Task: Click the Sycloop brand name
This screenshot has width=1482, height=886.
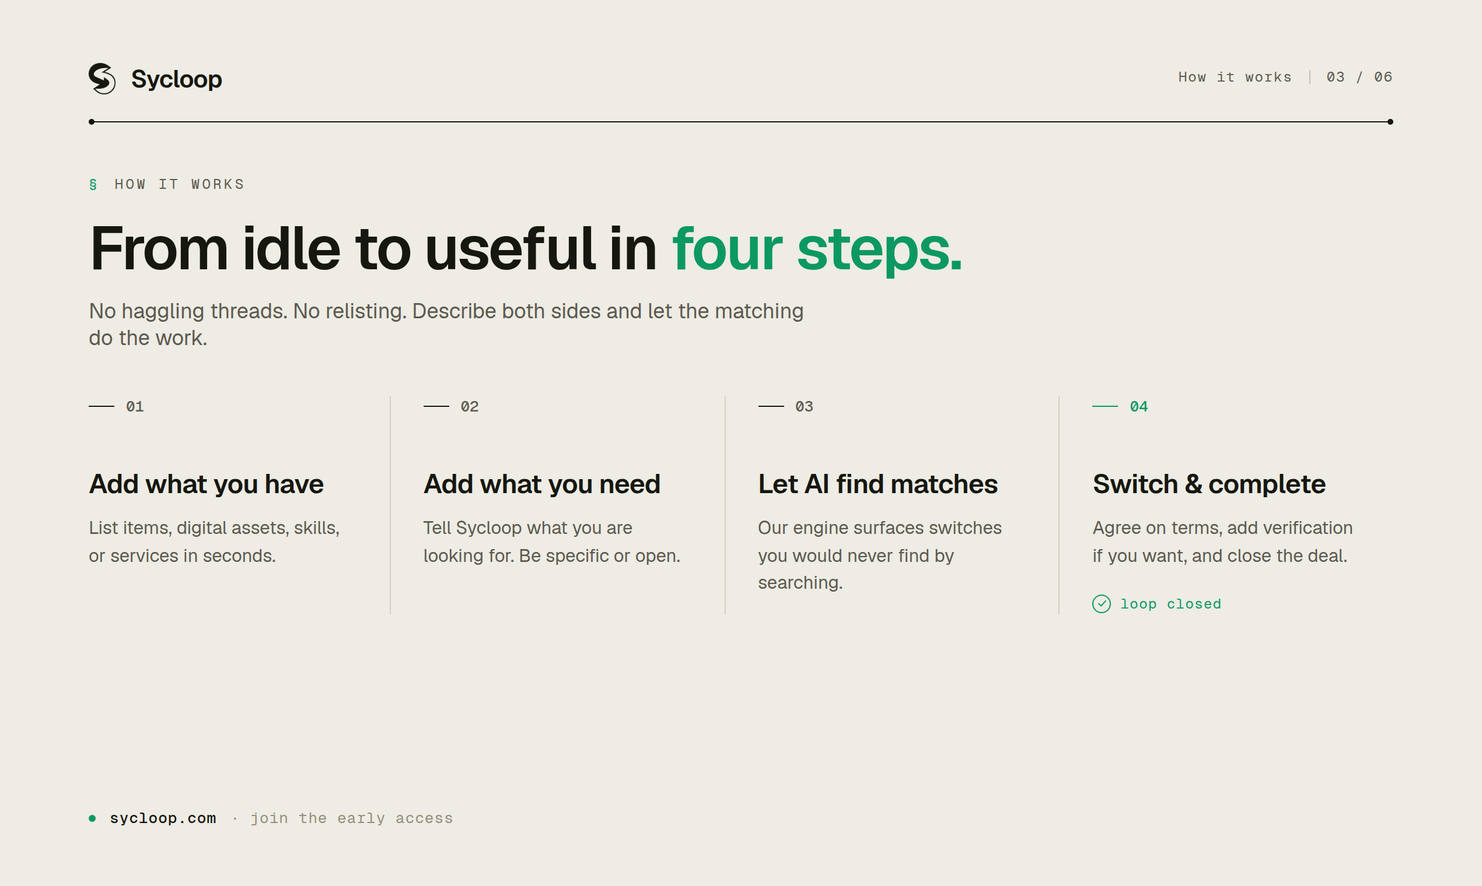Action: [176, 79]
